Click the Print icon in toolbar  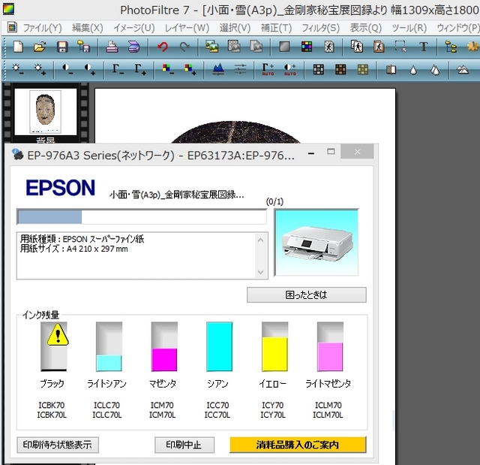pyautogui.click(x=112, y=47)
